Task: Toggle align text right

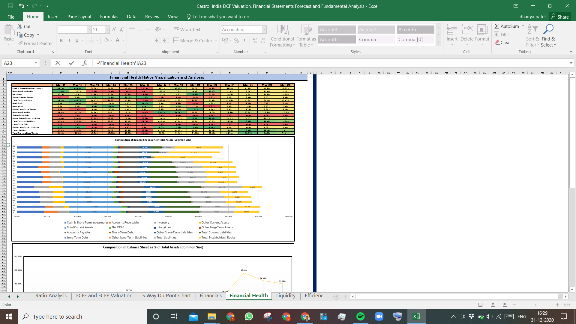Action: click(x=148, y=40)
